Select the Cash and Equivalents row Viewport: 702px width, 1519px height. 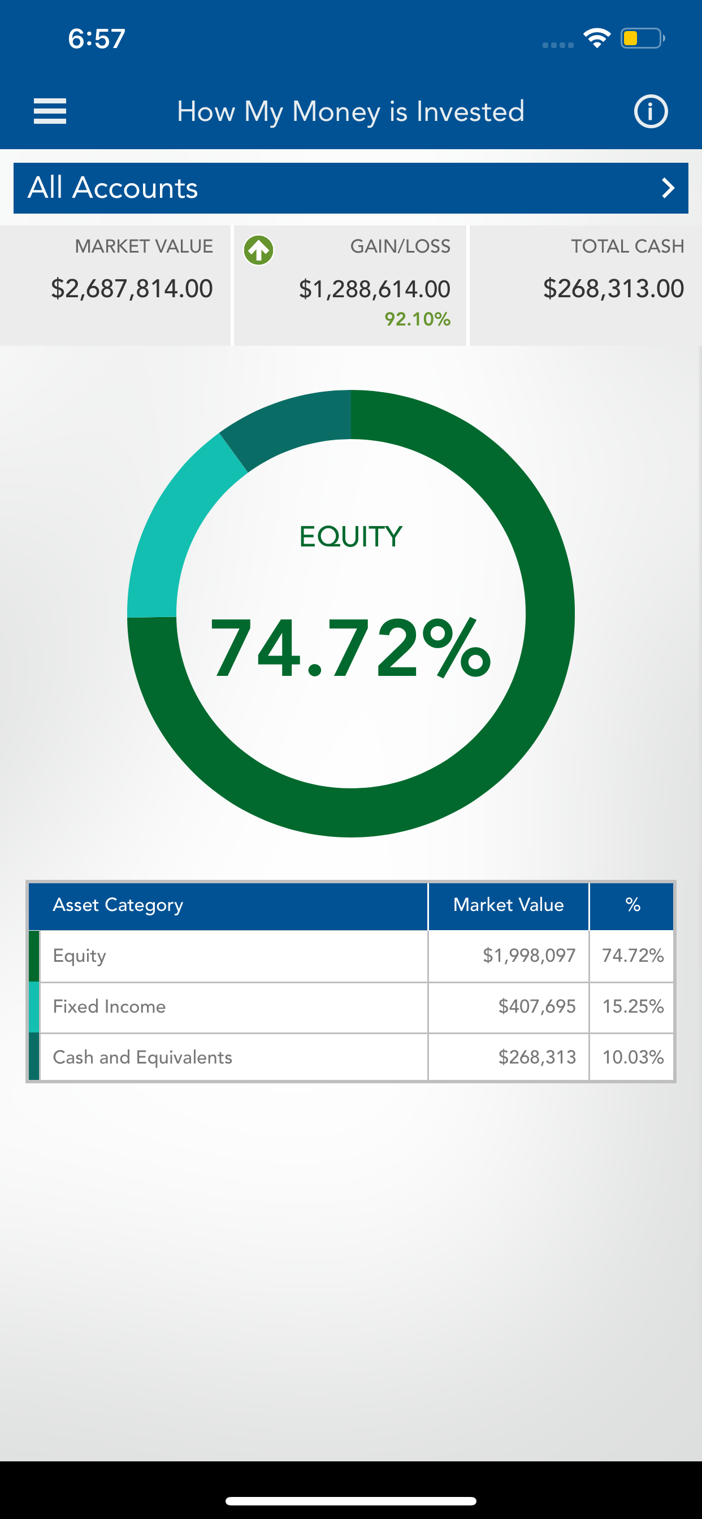pyautogui.click(x=351, y=1057)
